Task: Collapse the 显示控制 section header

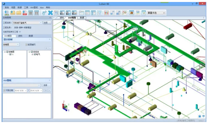Action: 50,39
